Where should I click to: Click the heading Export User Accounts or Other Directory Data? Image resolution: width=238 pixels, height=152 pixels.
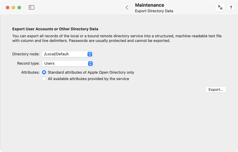pos(55,29)
